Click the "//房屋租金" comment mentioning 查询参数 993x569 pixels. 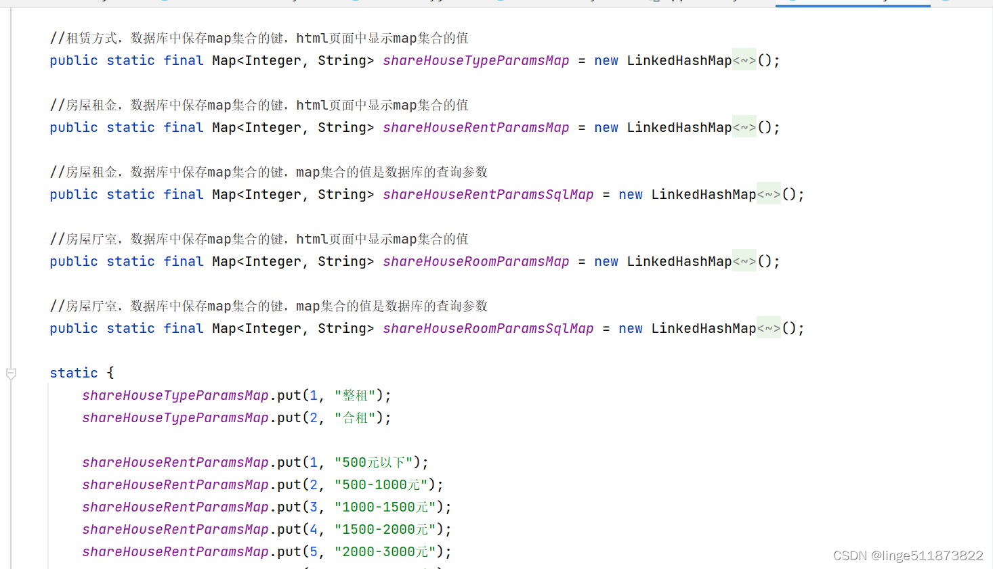tap(269, 173)
